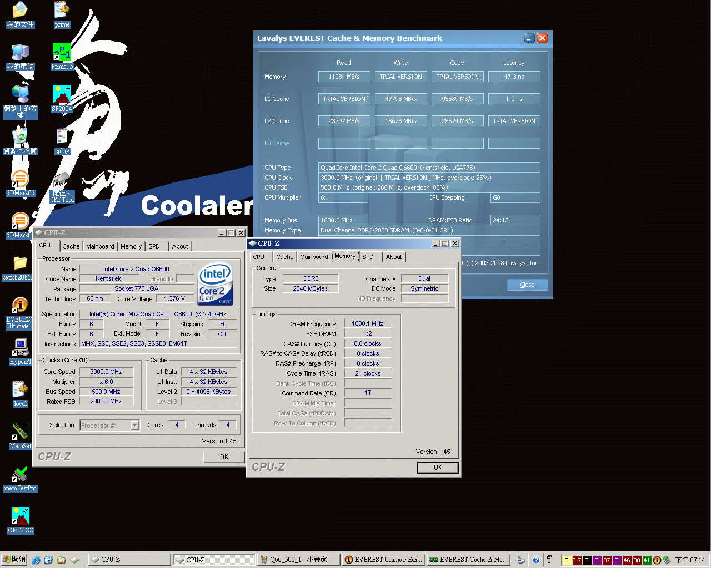Launch the HyperPI desktop shortcut
The width and height of the screenshot is (711, 568).
point(20,352)
